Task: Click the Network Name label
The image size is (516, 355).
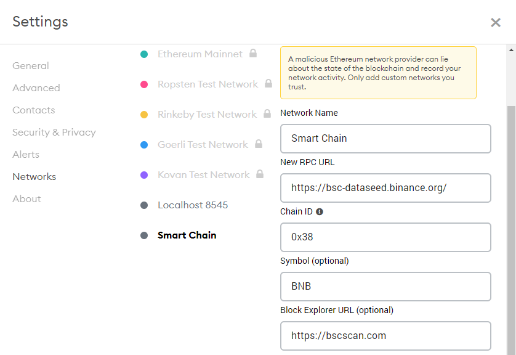Action: pos(309,113)
